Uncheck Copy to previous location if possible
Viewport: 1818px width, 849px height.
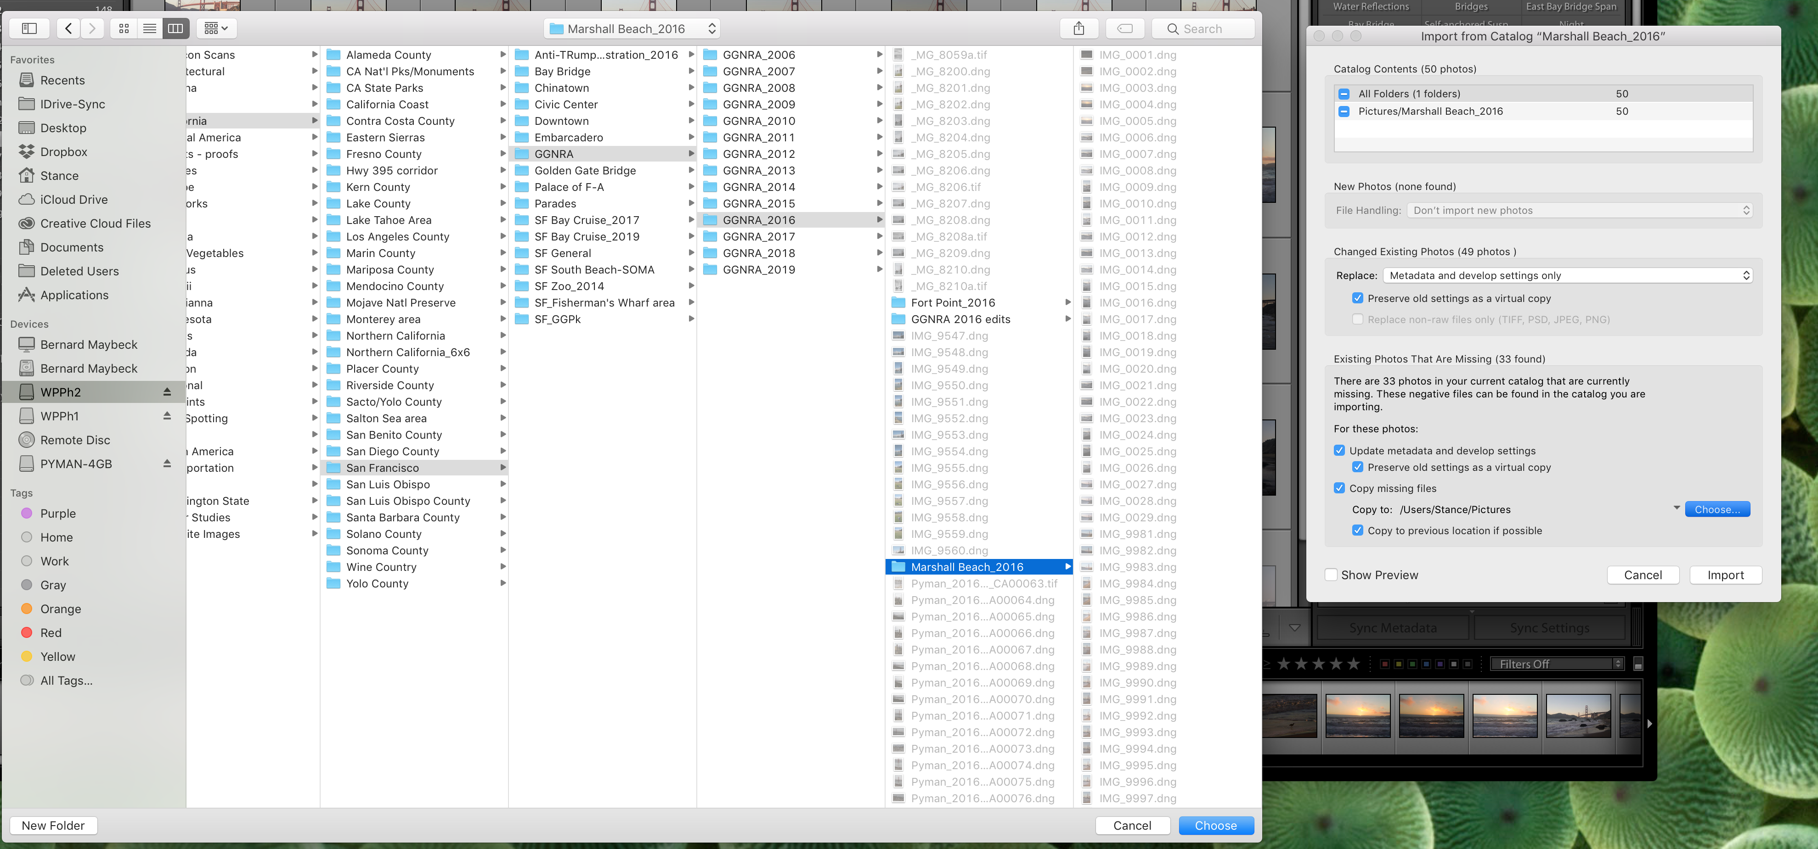click(1357, 530)
